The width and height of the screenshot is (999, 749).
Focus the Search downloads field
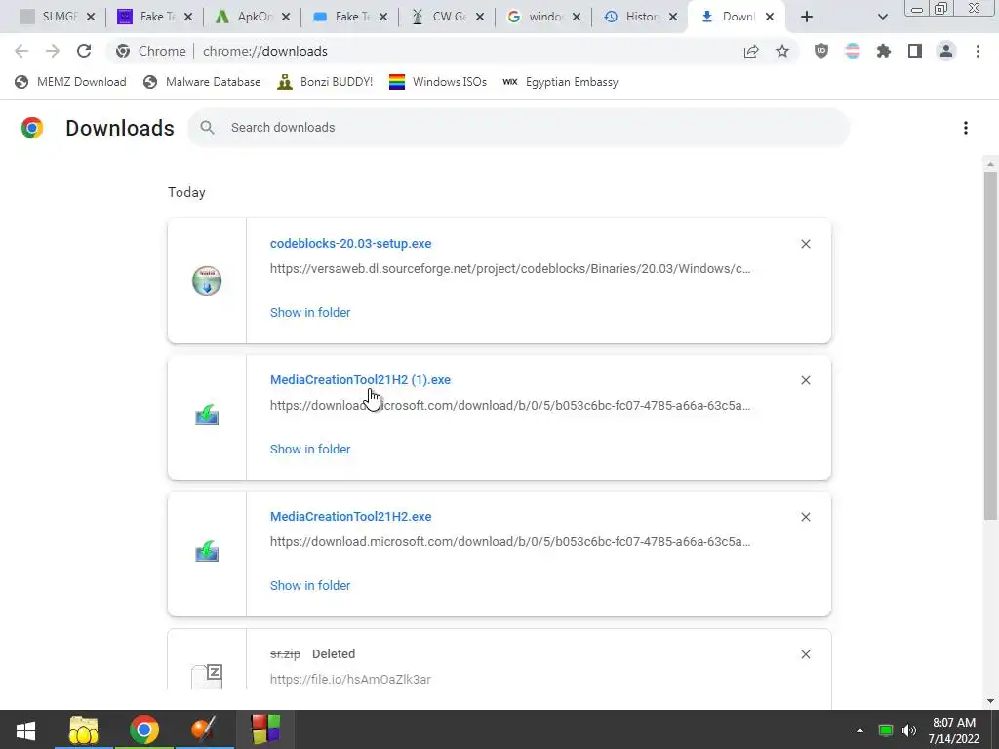pyautogui.click(x=518, y=128)
